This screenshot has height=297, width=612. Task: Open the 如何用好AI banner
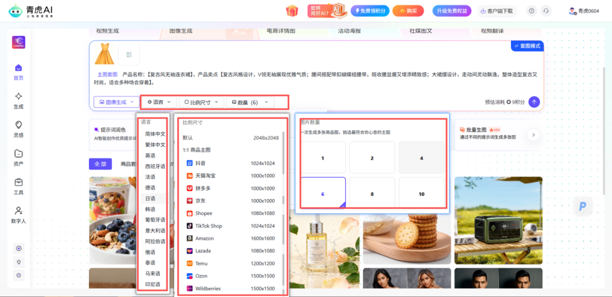coord(327,11)
